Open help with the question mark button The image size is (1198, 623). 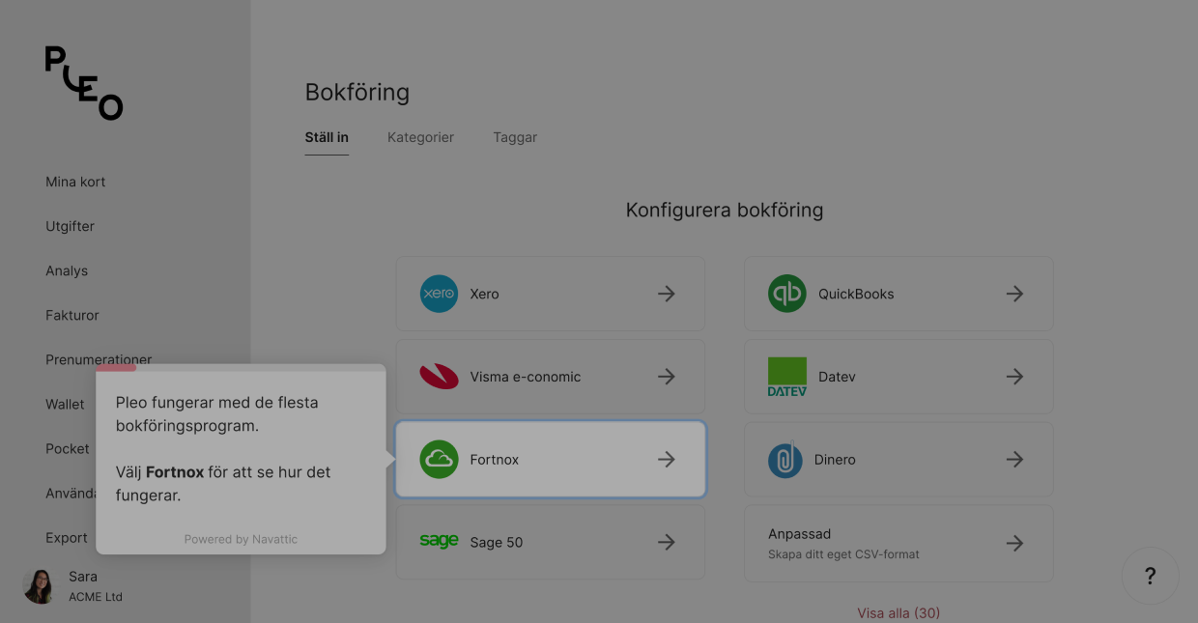[x=1150, y=576]
